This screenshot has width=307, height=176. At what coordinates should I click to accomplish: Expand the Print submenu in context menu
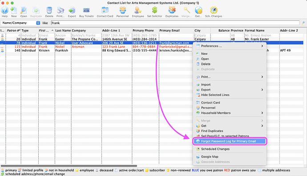230,77
